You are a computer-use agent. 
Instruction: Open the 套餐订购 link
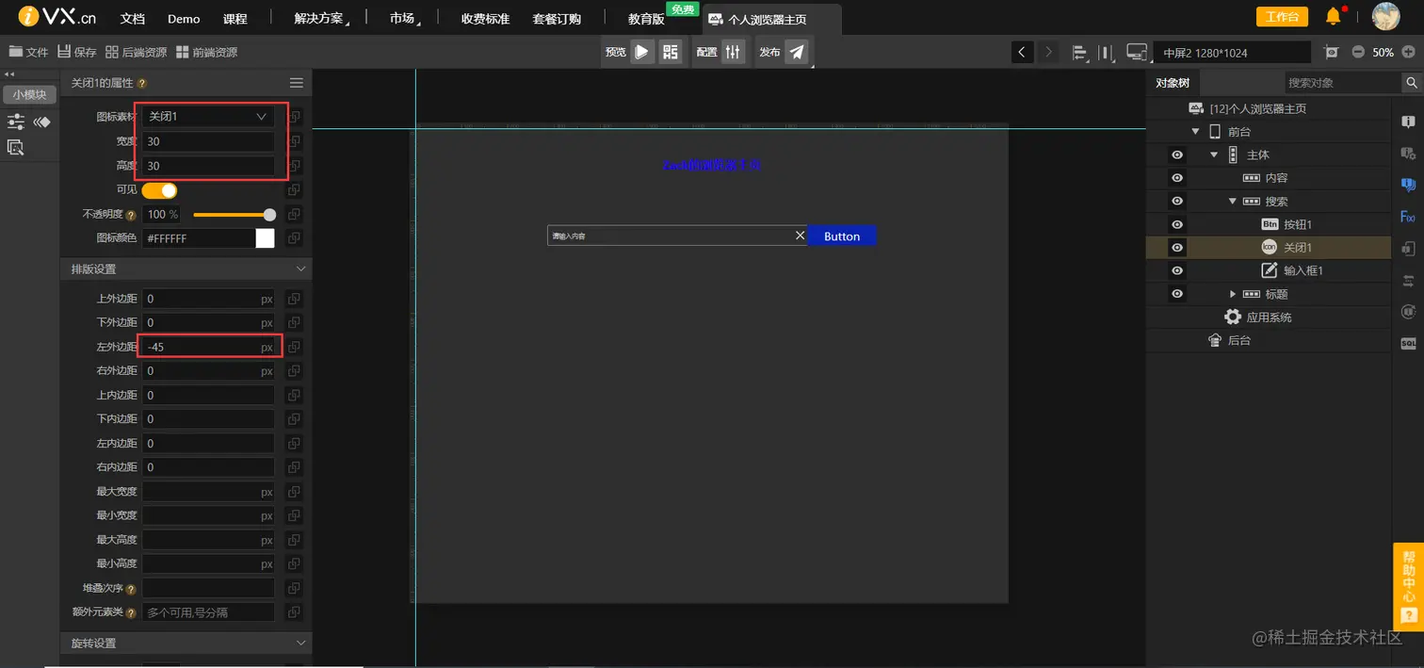point(557,19)
